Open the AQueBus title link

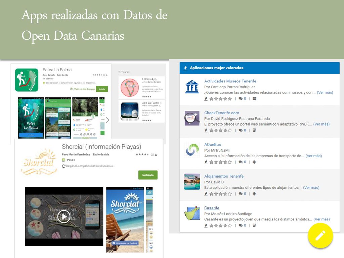[213, 144]
